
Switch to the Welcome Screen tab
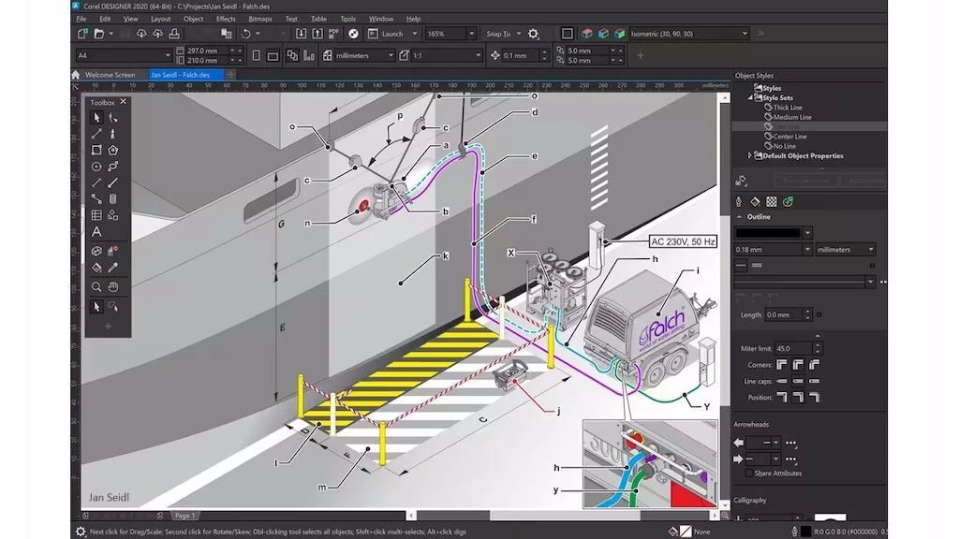109,75
